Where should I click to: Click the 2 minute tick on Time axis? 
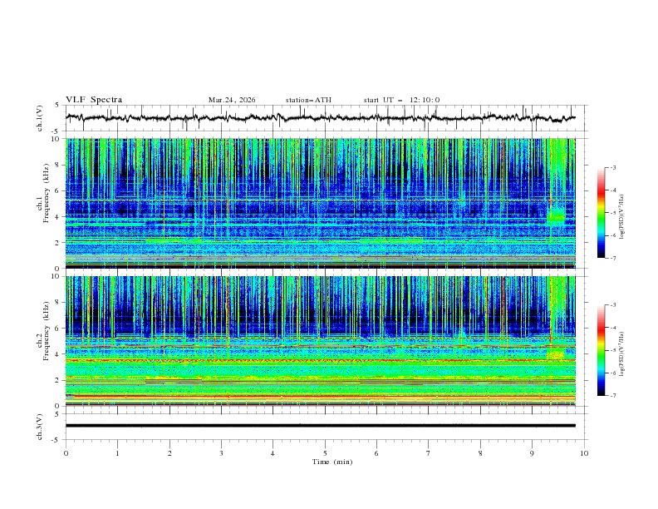coord(169,453)
